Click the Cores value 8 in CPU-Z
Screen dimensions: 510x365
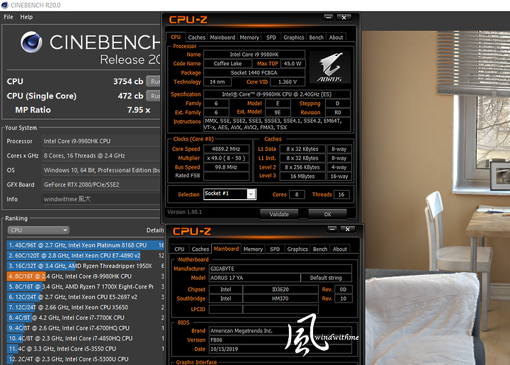(x=297, y=194)
